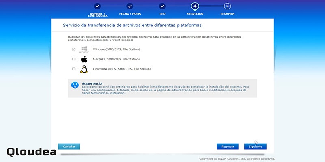Viewport: 325px width, 162px height.
Task: Select the Servicios step label
Action: tap(195, 14)
